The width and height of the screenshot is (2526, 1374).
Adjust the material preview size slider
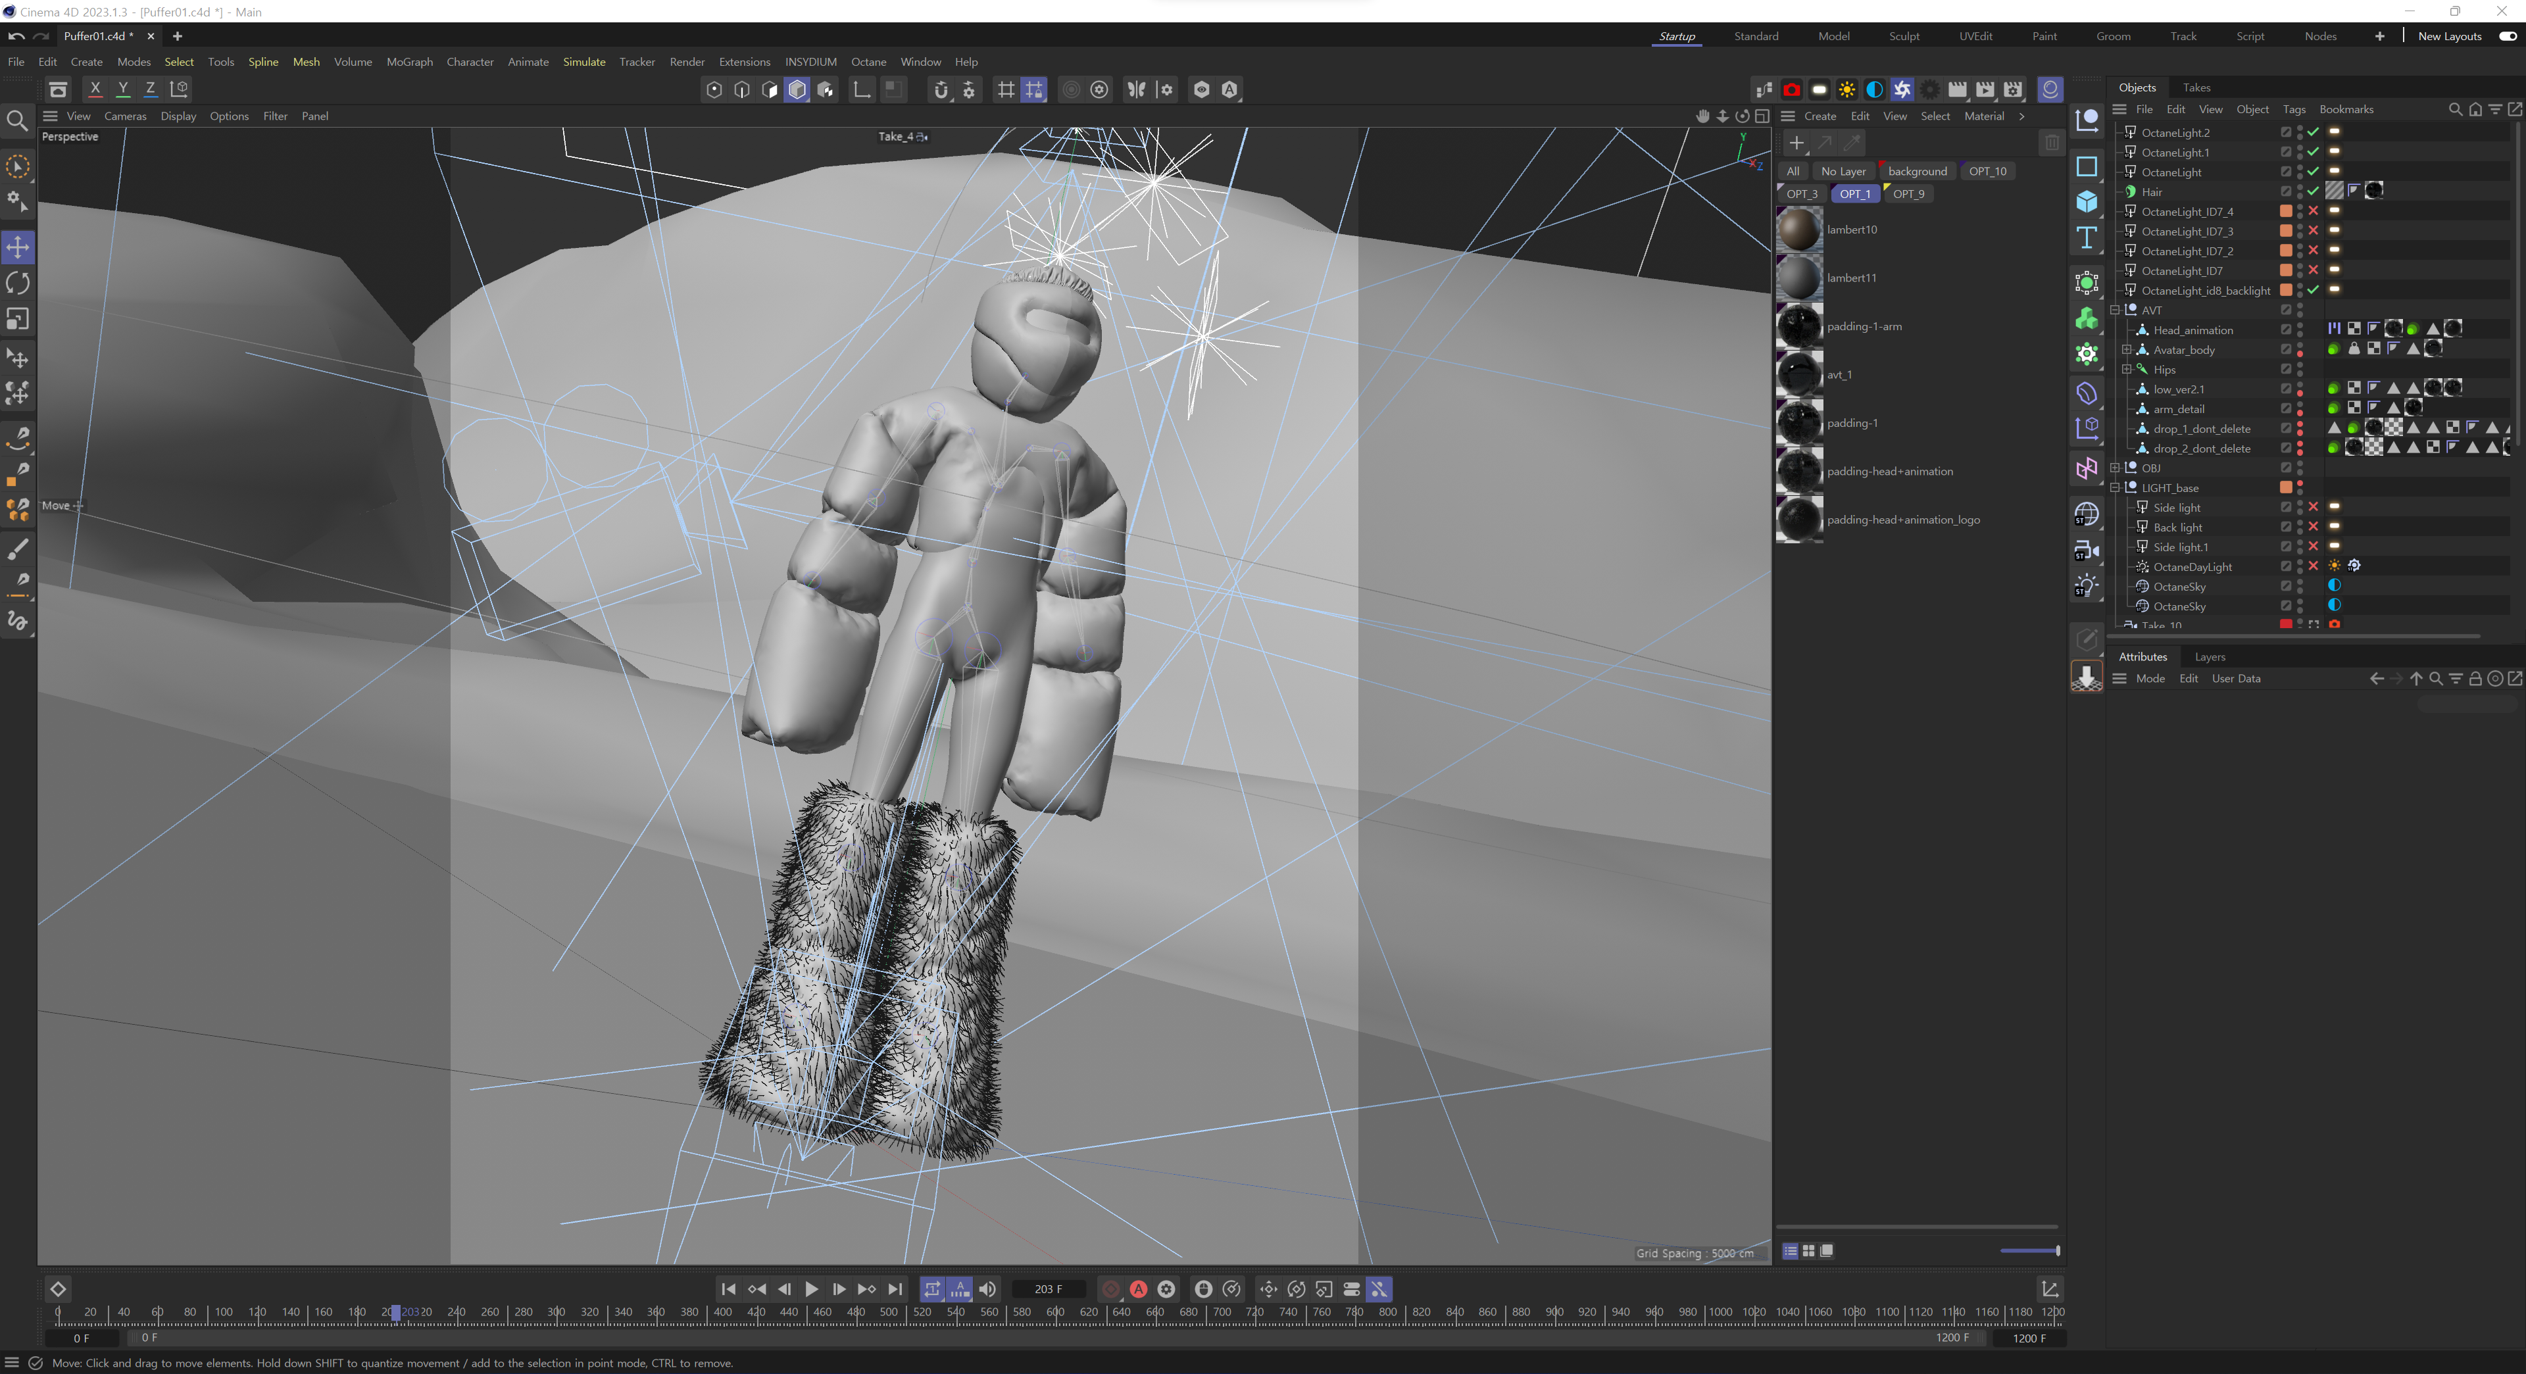pos(2029,1250)
